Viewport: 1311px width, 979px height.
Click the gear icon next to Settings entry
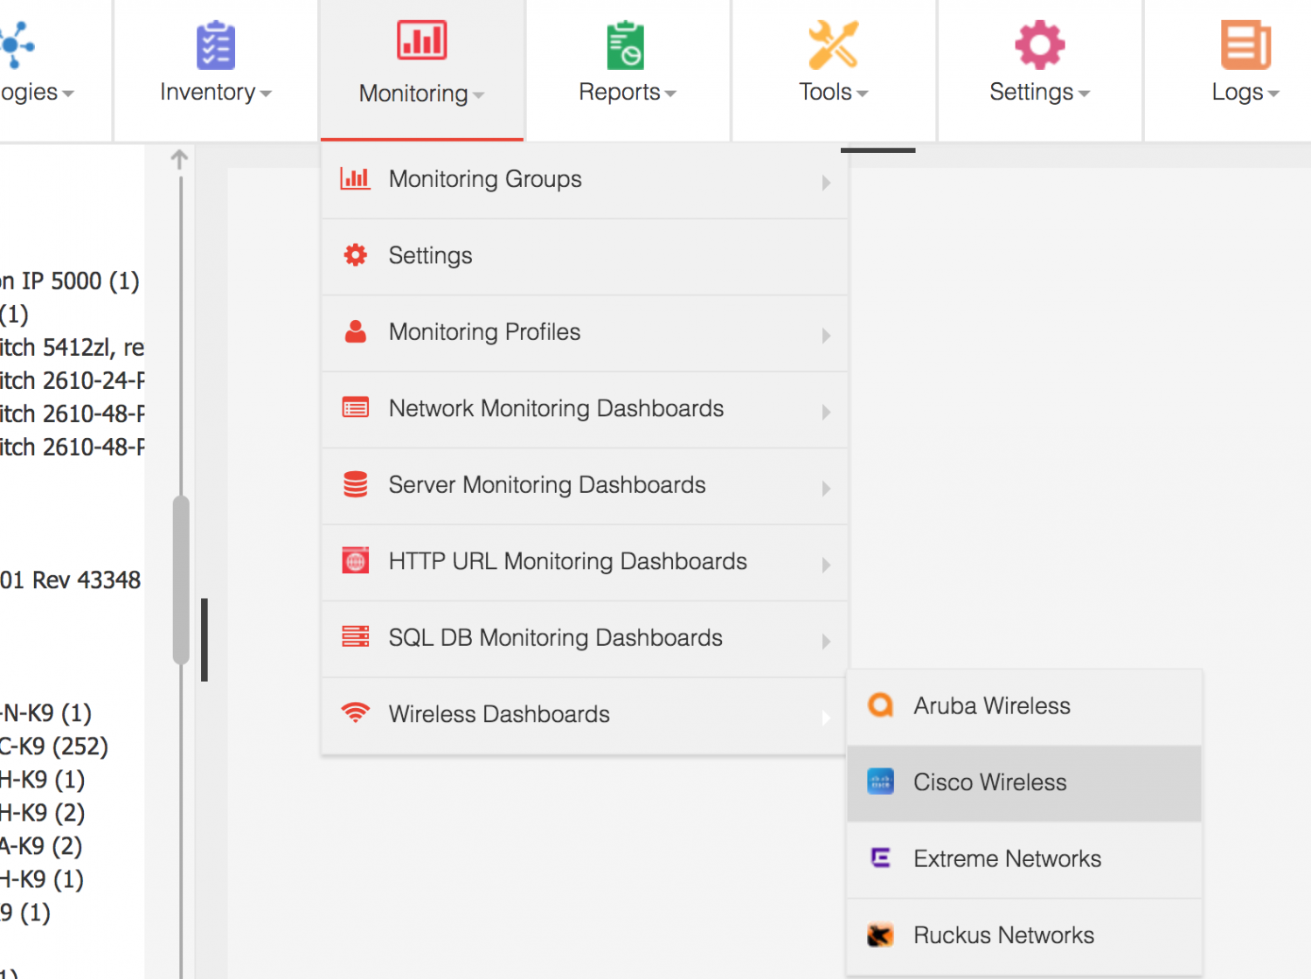(355, 254)
